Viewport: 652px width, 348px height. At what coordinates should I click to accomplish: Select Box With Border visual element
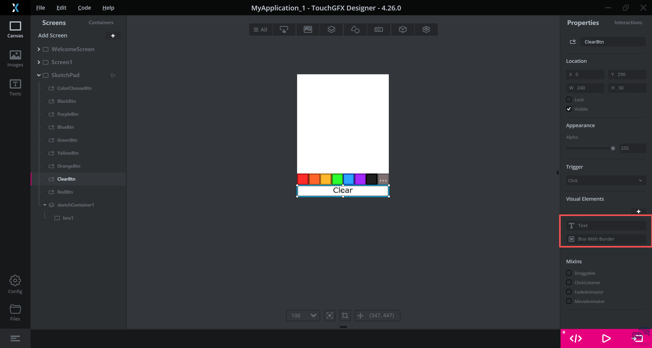pyautogui.click(x=606, y=239)
